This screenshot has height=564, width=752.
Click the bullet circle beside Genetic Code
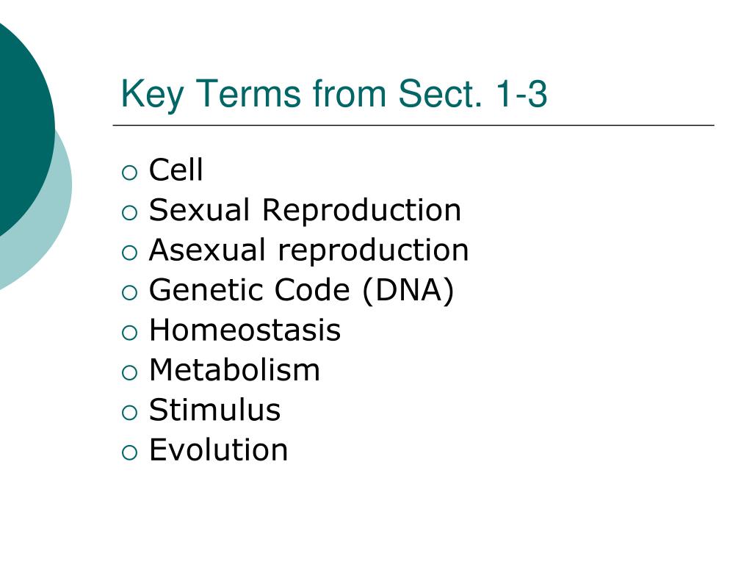click(x=129, y=292)
